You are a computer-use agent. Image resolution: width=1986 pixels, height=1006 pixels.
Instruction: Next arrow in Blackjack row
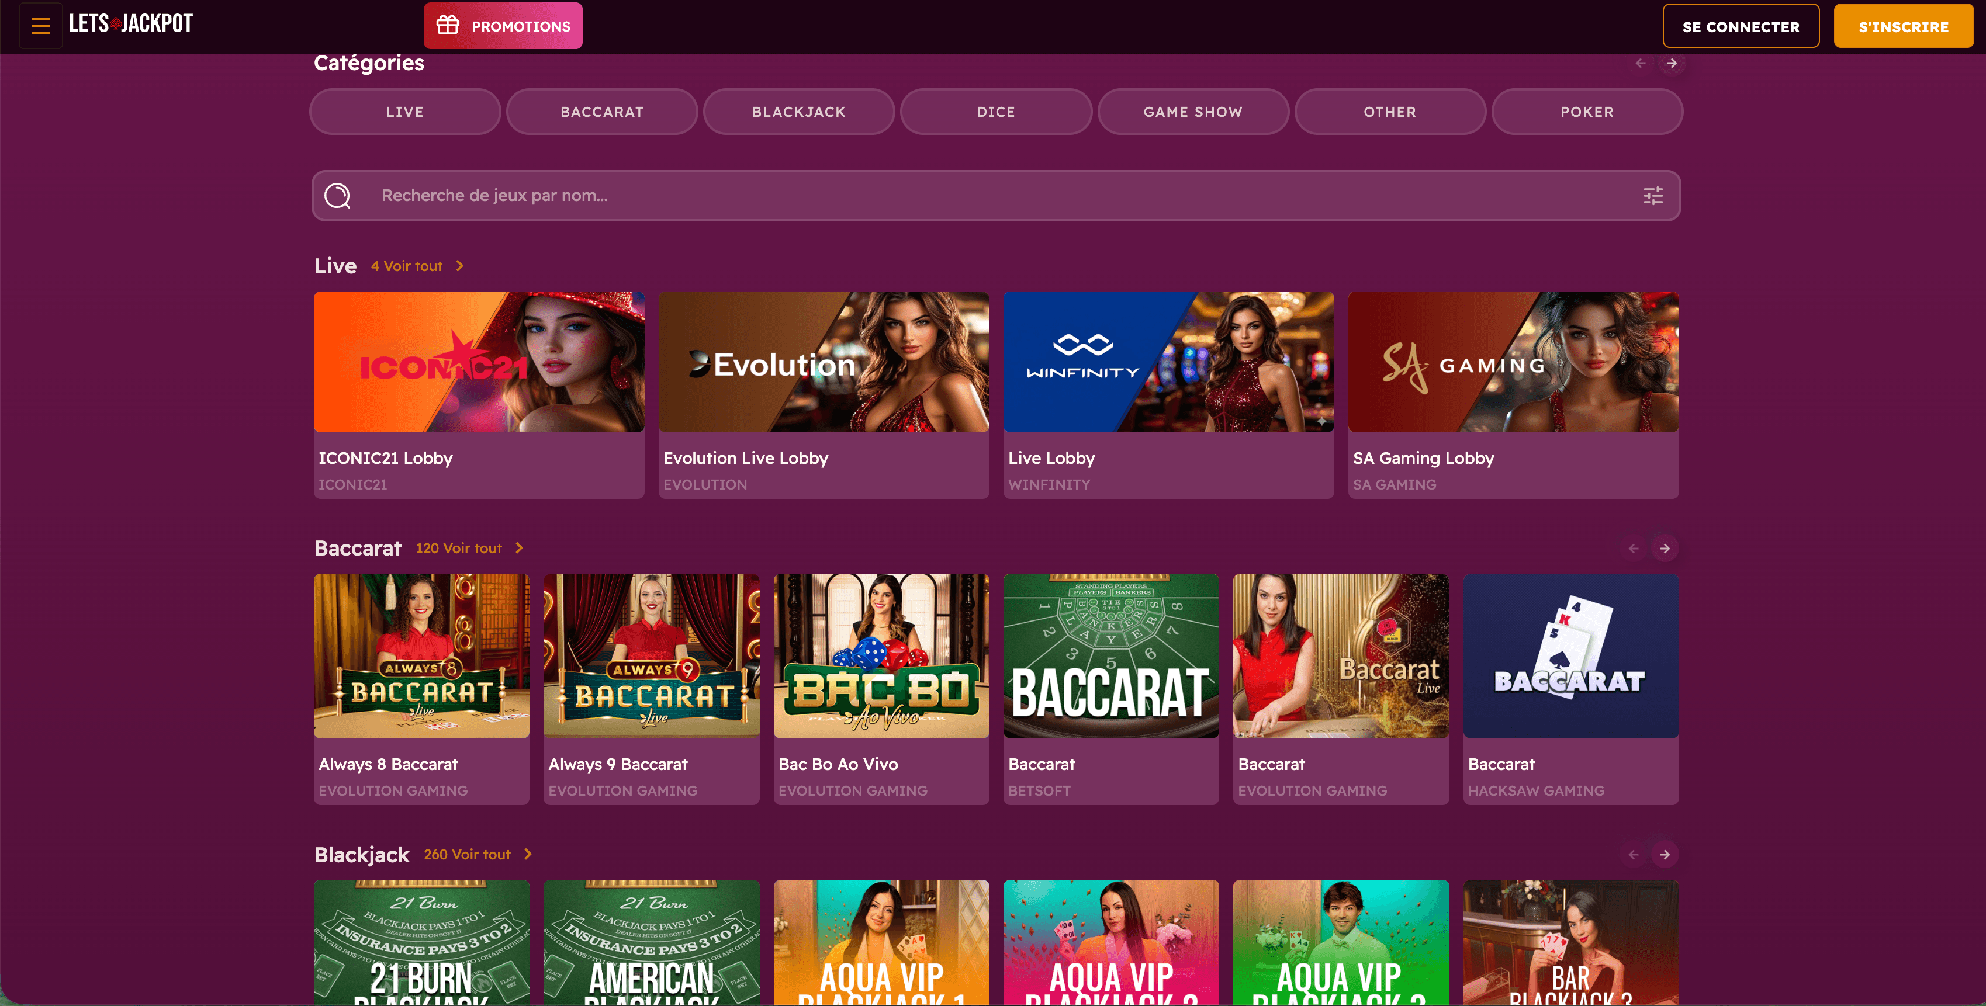[x=1665, y=854]
